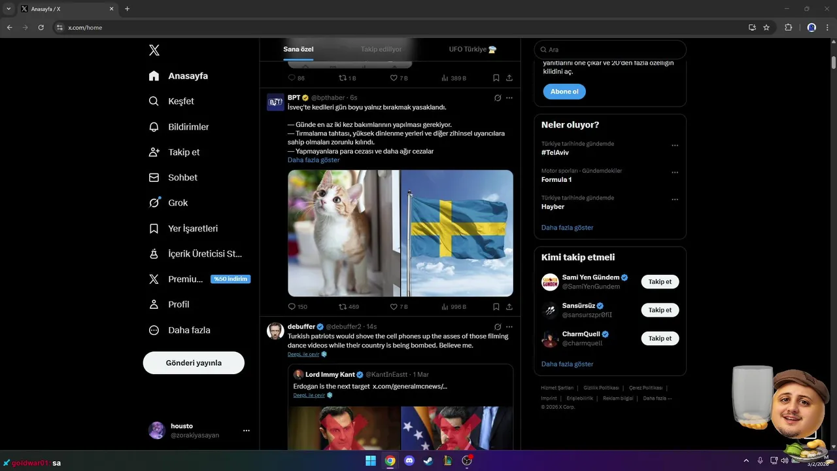837x471 pixels.
Task: Open Keşfet search page
Action: click(171, 101)
